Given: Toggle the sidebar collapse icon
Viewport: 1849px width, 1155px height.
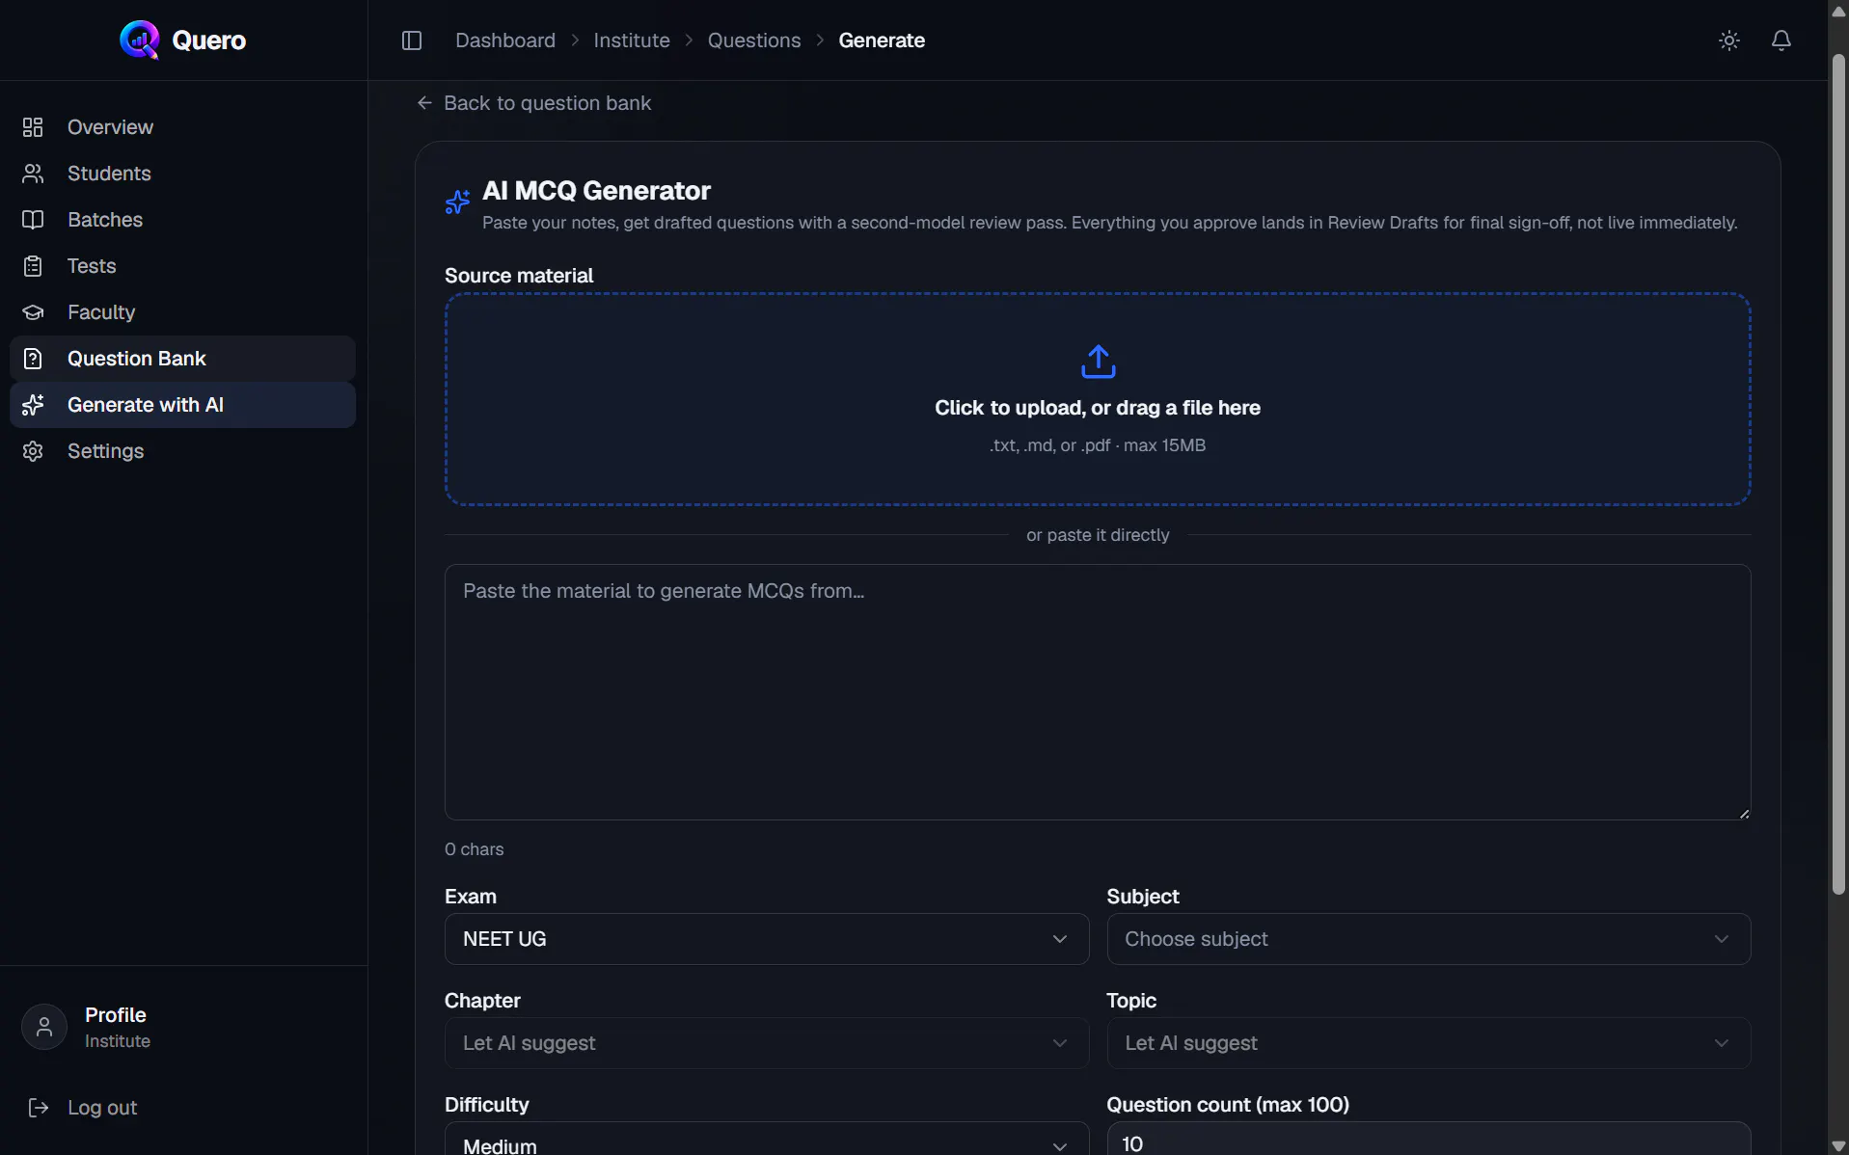Looking at the screenshot, I should 412,40.
